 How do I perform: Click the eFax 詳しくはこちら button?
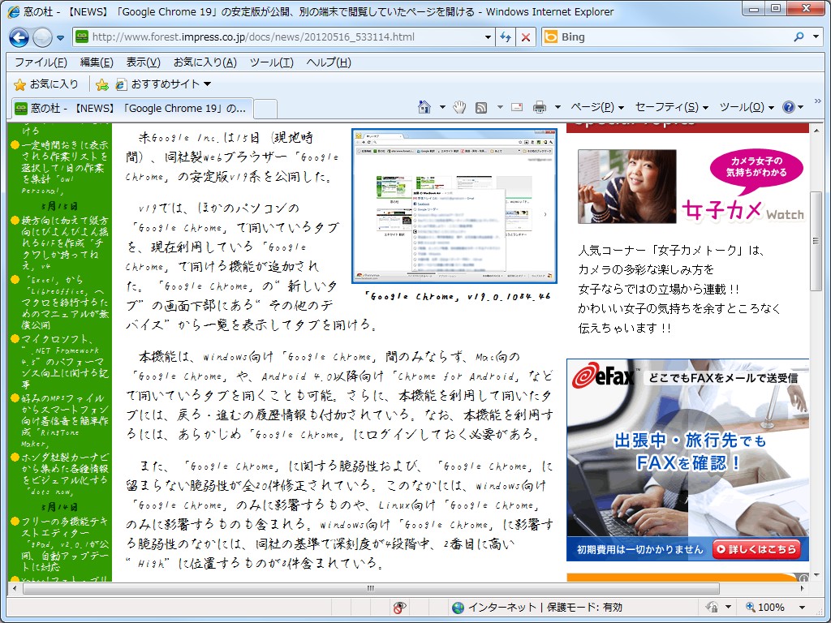pyautogui.click(x=756, y=548)
